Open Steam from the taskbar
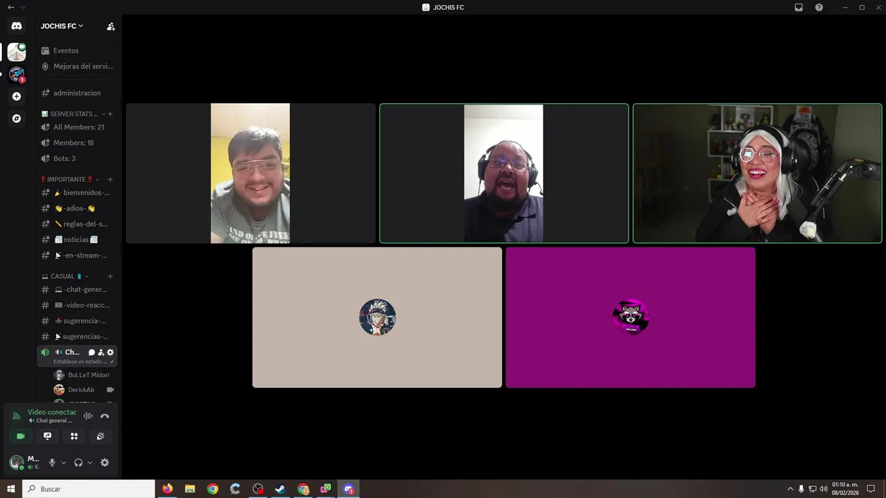The image size is (886, 498). pyautogui.click(x=280, y=489)
